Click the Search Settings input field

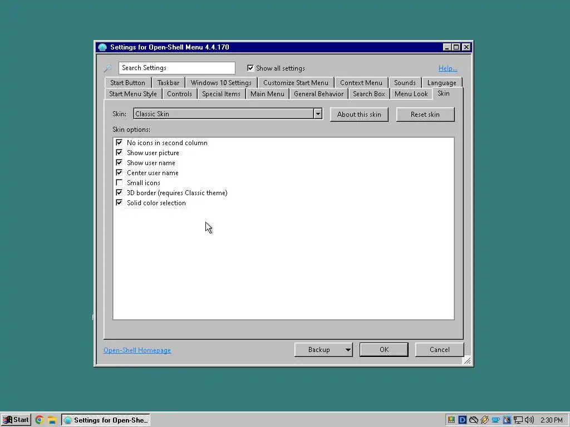(176, 68)
